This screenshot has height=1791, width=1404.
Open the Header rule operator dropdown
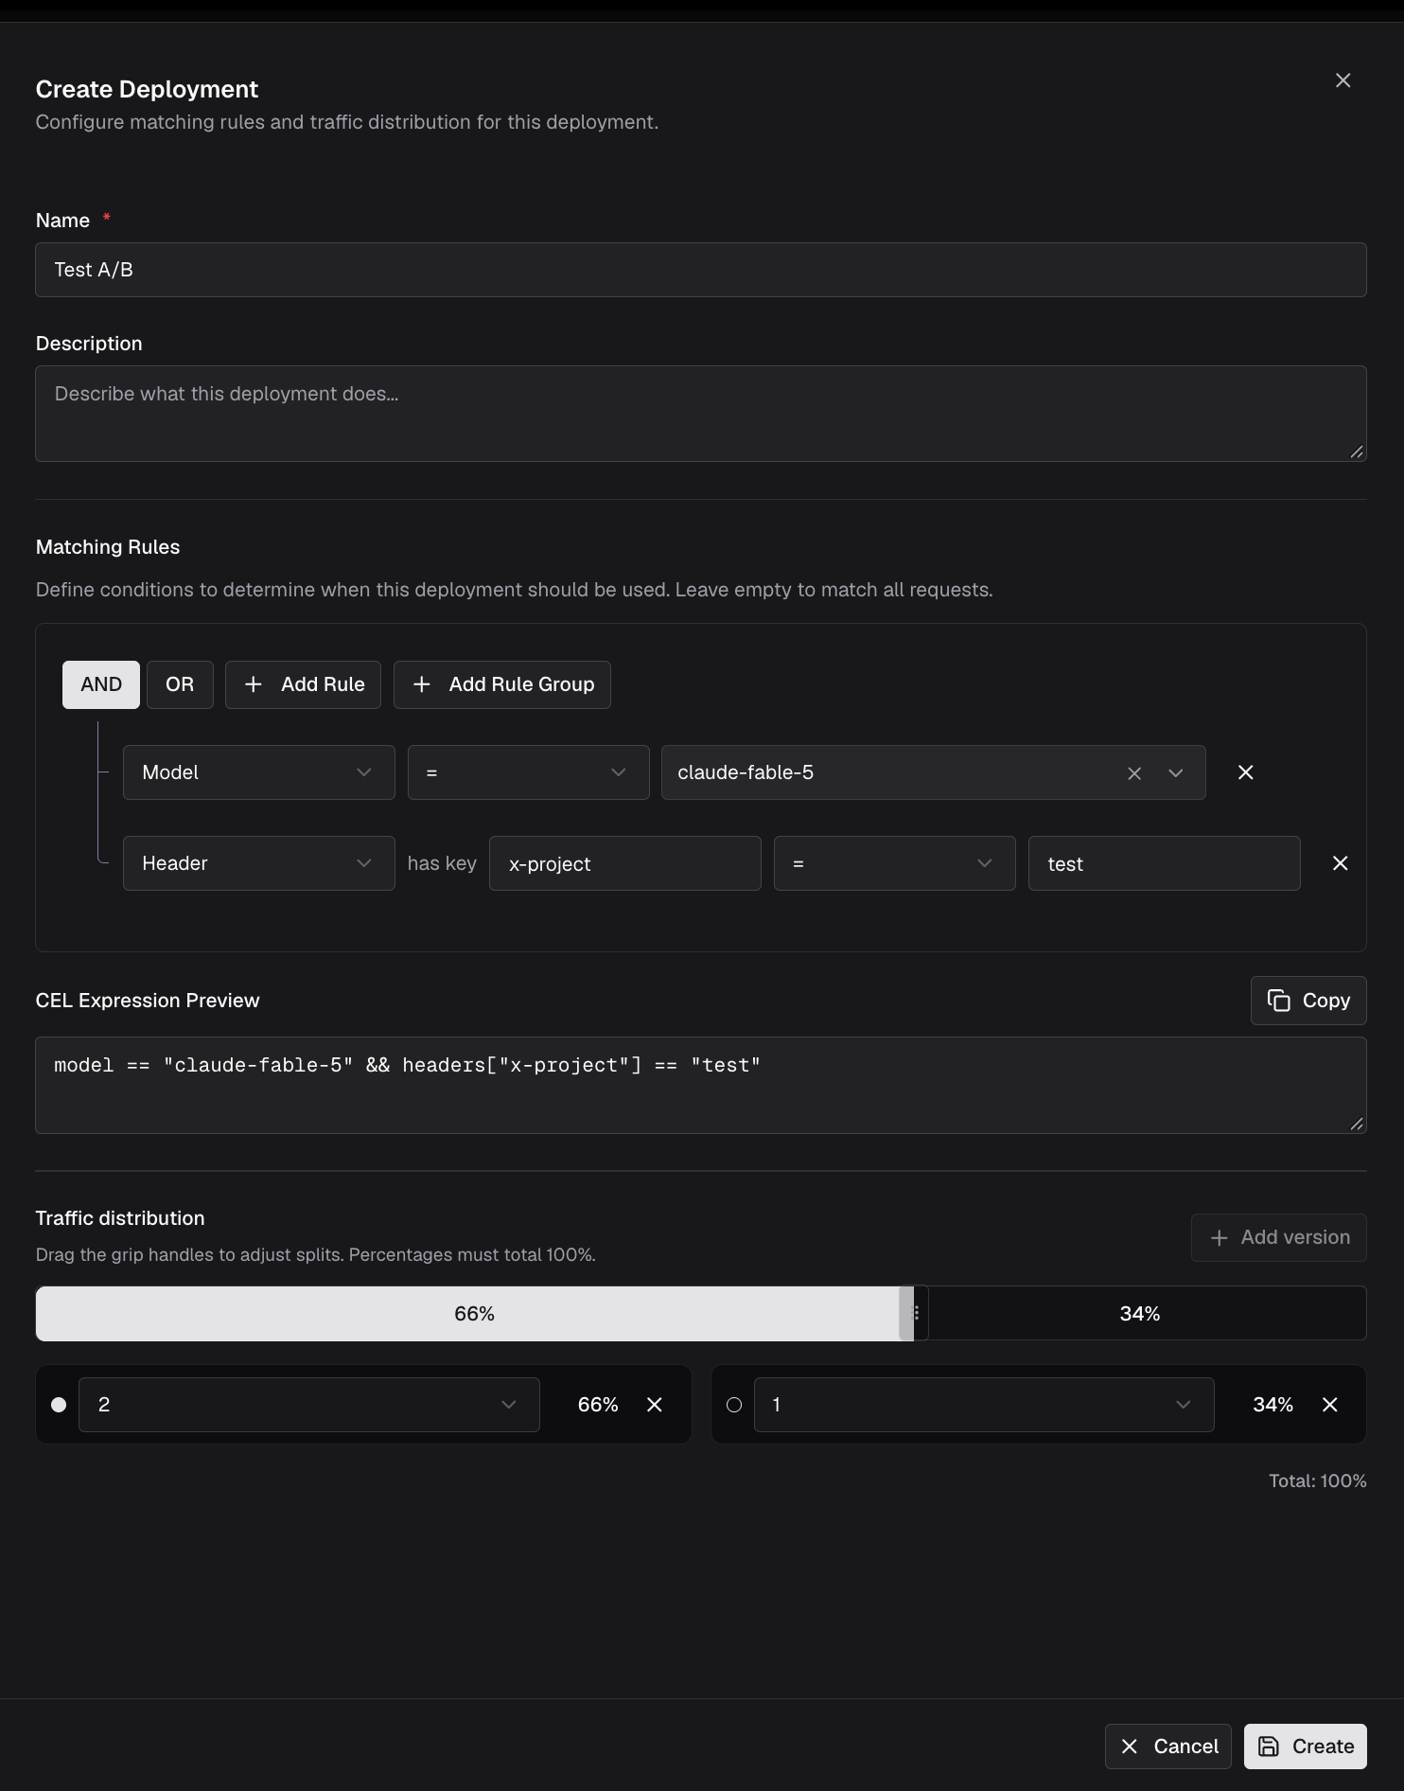(x=895, y=863)
